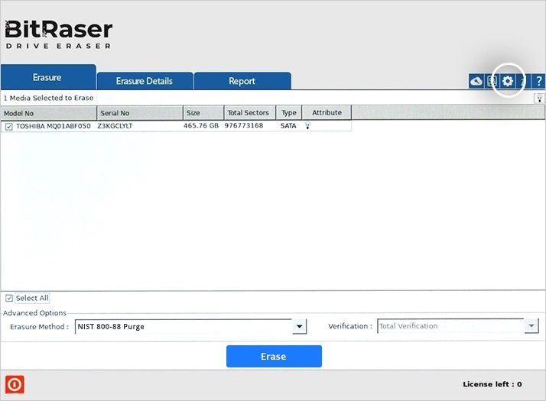Click the attribute bulb icon in TOSHIBA row
The height and width of the screenshot is (401, 546).
coord(307,125)
